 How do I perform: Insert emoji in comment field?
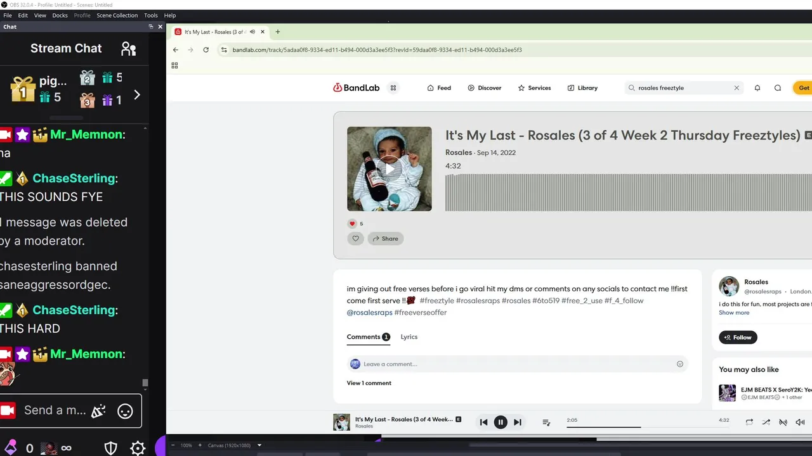point(680,364)
